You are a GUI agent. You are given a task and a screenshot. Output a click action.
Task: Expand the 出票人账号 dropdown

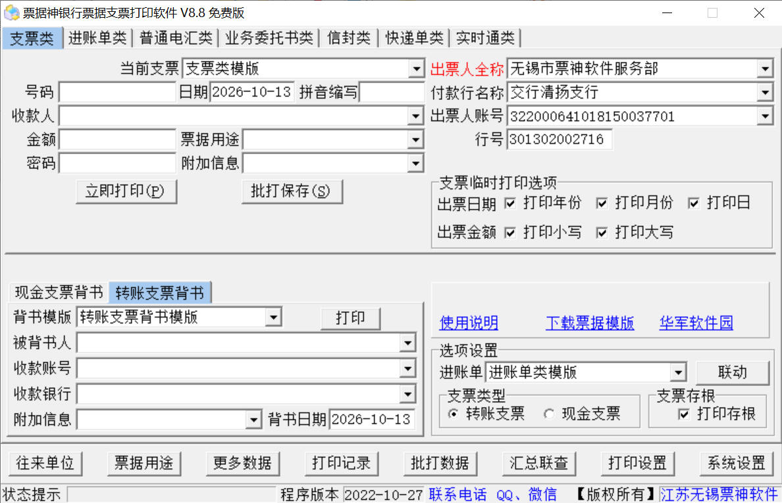pos(764,116)
